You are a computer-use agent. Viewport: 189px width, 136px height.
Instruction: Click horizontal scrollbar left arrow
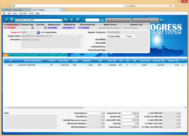point(7,107)
